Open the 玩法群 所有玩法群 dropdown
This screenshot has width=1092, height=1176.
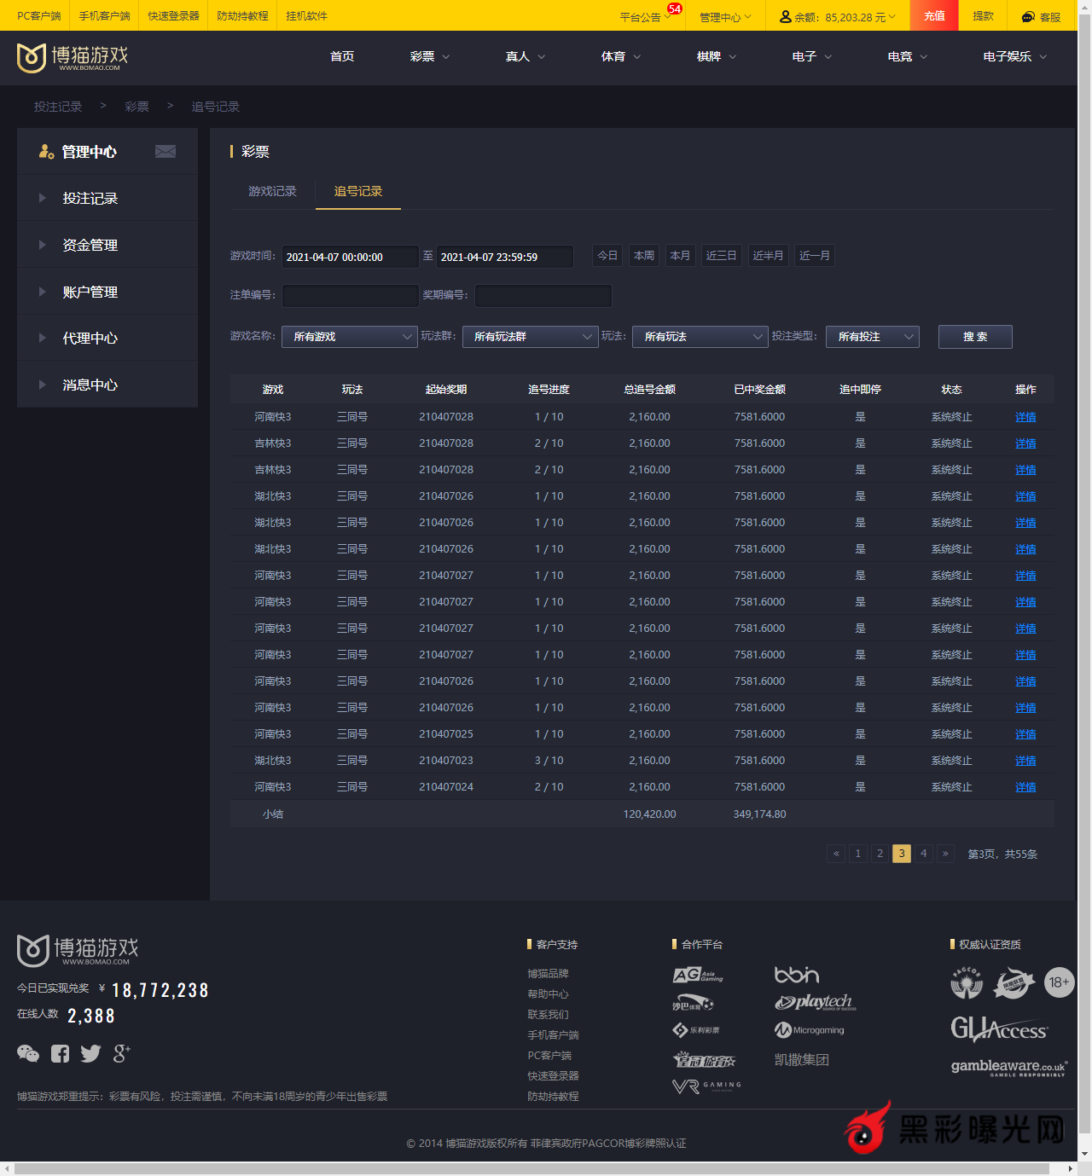point(530,337)
